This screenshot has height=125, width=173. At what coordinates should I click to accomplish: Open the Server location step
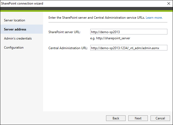pyautogui.click(x=14, y=20)
